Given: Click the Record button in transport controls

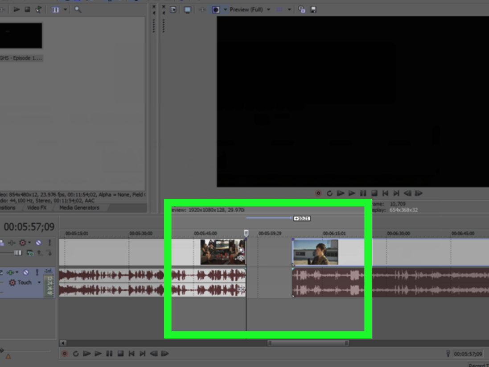Looking at the screenshot, I should point(65,353).
